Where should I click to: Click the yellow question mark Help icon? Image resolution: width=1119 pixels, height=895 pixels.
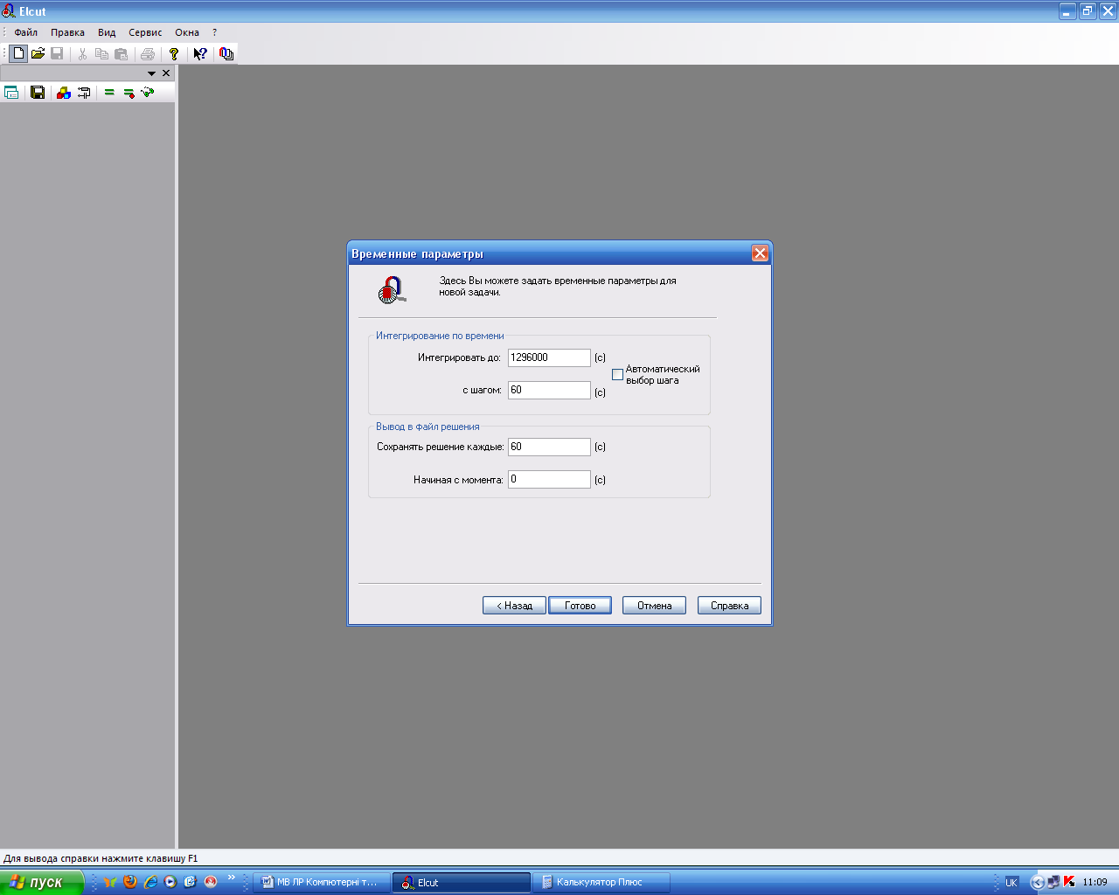click(x=174, y=53)
